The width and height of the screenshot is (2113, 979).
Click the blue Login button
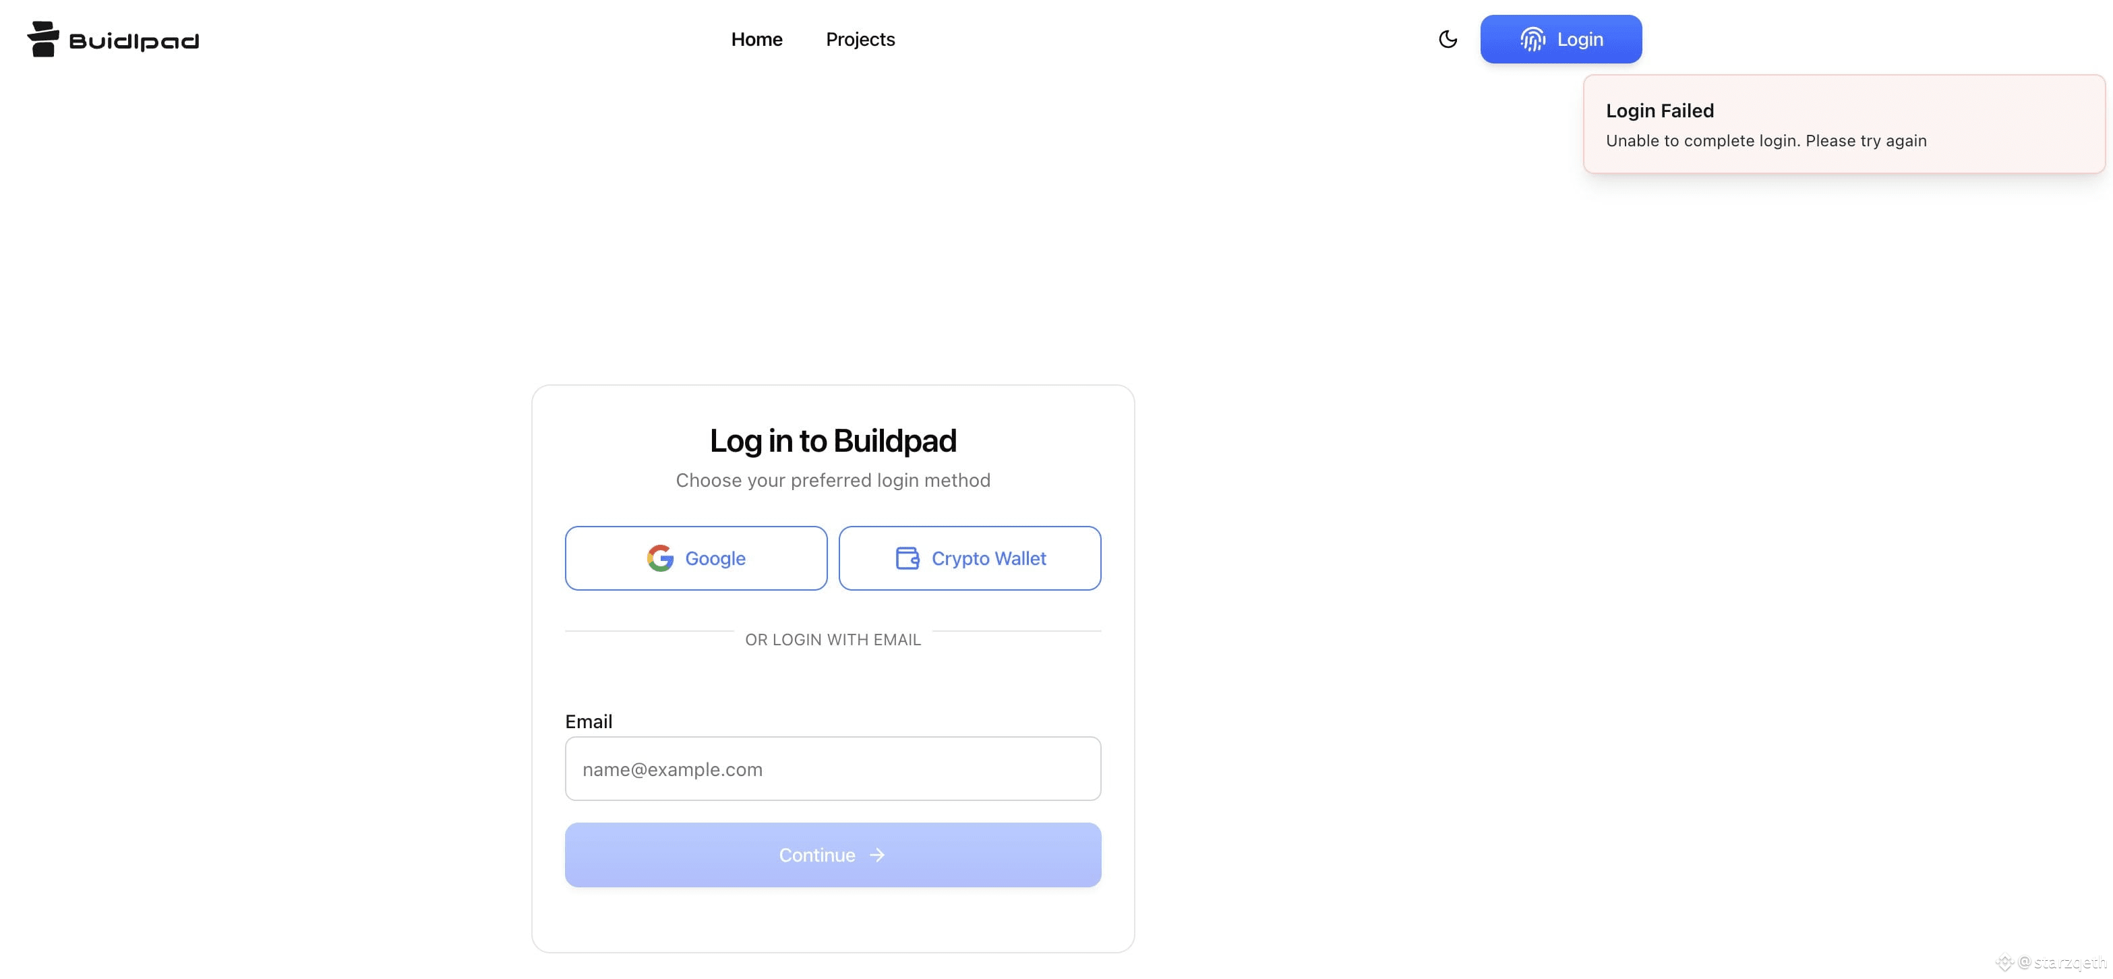(x=1561, y=39)
